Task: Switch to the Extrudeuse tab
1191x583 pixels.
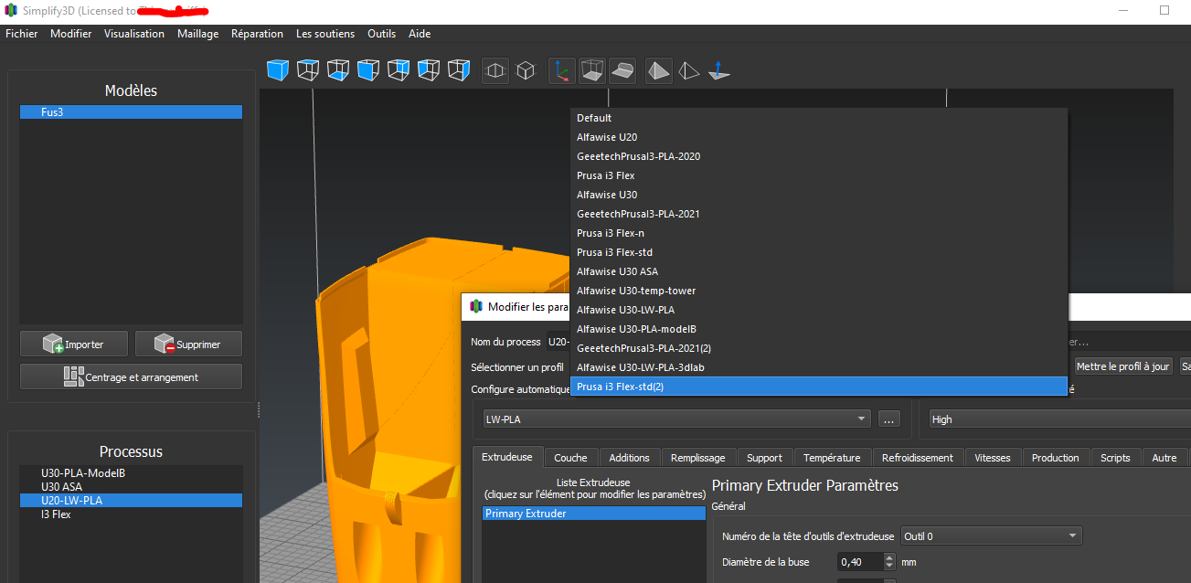Action: point(507,457)
